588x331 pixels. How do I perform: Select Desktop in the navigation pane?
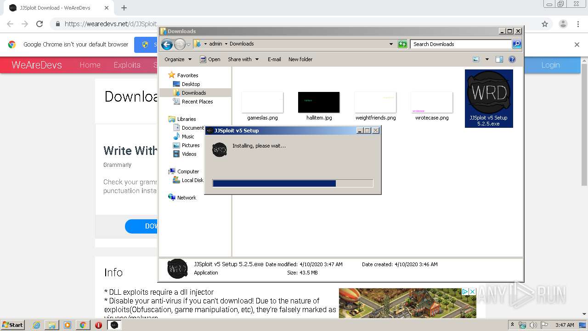(186, 84)
